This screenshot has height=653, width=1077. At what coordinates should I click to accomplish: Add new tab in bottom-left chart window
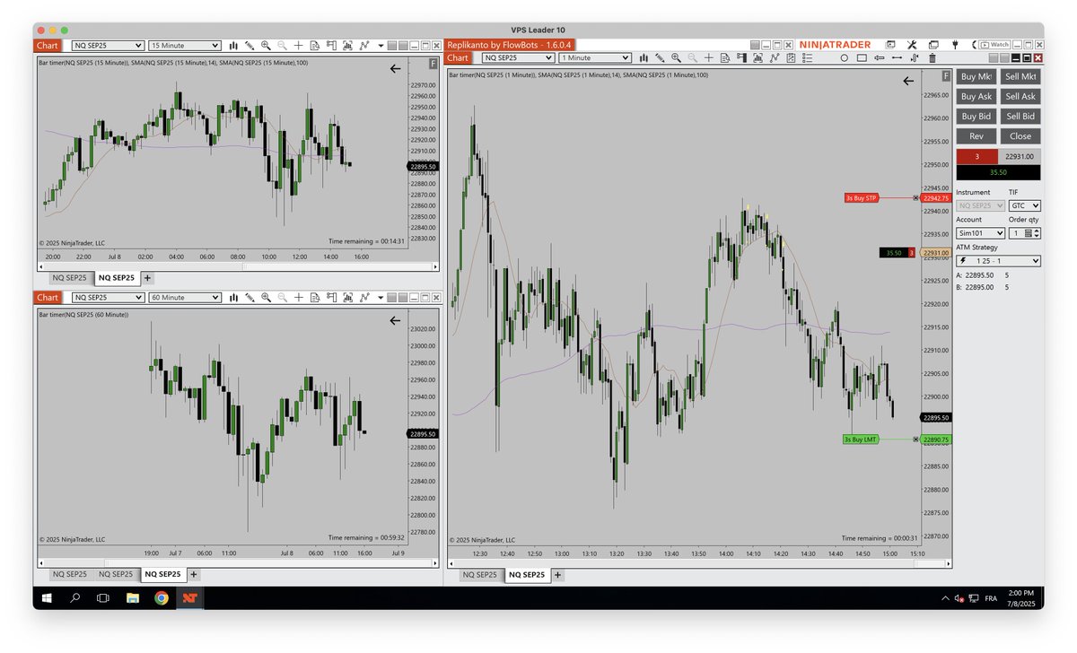[x=194, y=574]
